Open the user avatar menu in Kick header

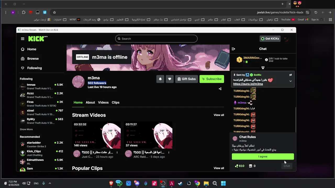click(x=286, y=39)
